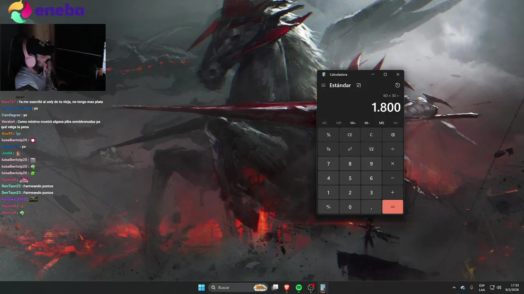Click the plus operator key
The image size is (524, 294).
point(393,192)
